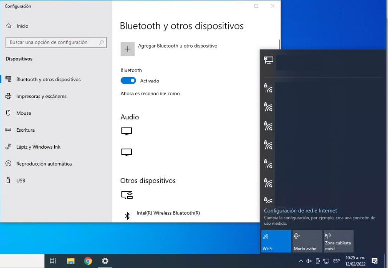The image size is (388, 268).
Task: Toggle the Zona cubierta móvil tile
Action: (339, 241)
